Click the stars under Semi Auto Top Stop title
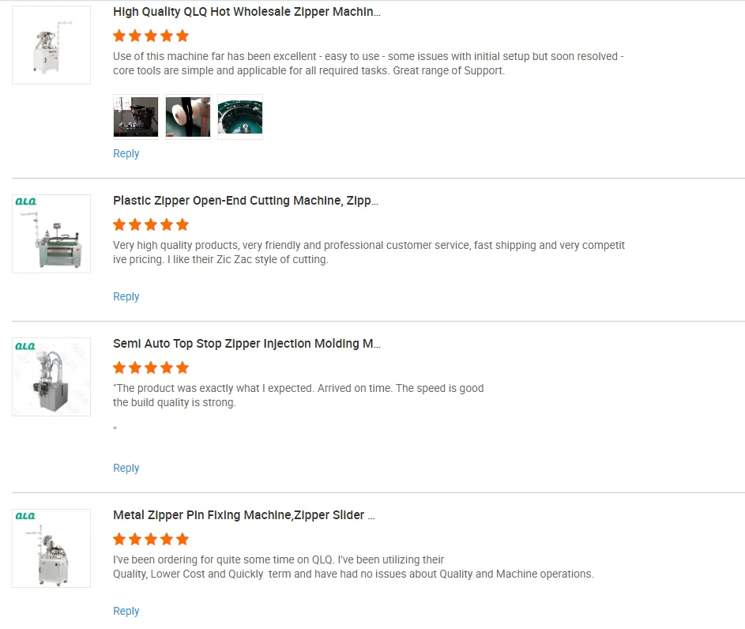Image resolution: width=745 pixels, height=629 pixels. tap(151, 367)
